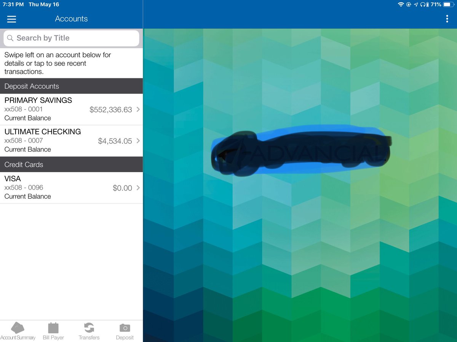Tap the 7:31 PM clock
This screenshot has width=457, height=342.
(13, 5)
